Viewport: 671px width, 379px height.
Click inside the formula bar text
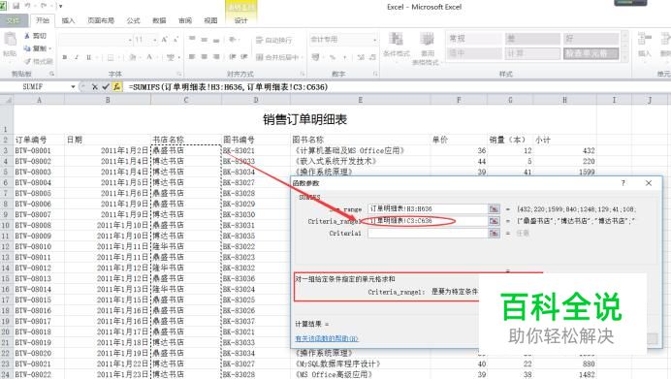click(x=228, y=87)
